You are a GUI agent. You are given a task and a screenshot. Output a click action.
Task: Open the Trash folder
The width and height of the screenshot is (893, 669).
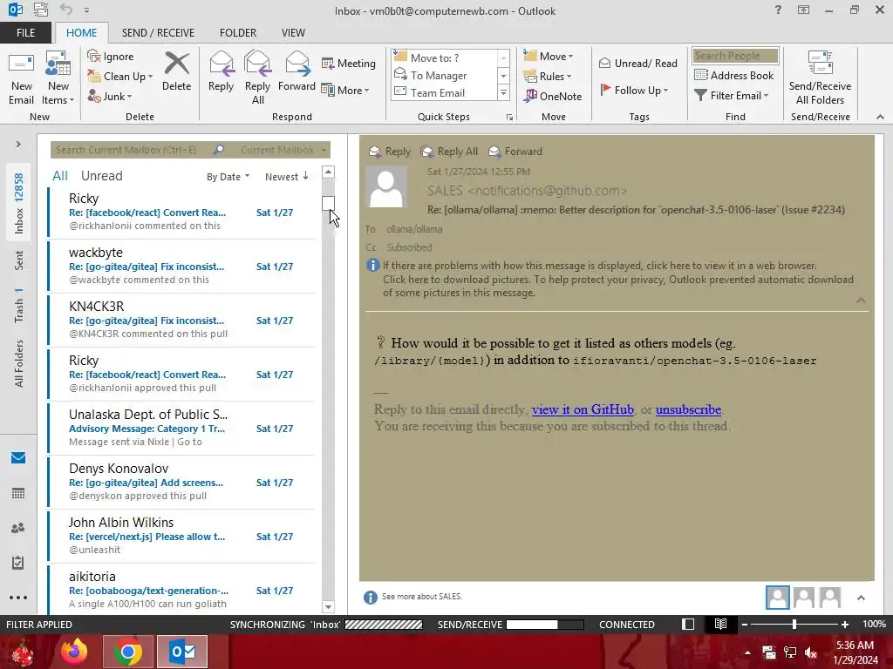pos(19,306)
